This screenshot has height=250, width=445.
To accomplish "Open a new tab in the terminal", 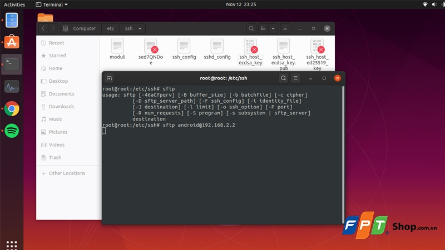I will (x=109, y=78).
